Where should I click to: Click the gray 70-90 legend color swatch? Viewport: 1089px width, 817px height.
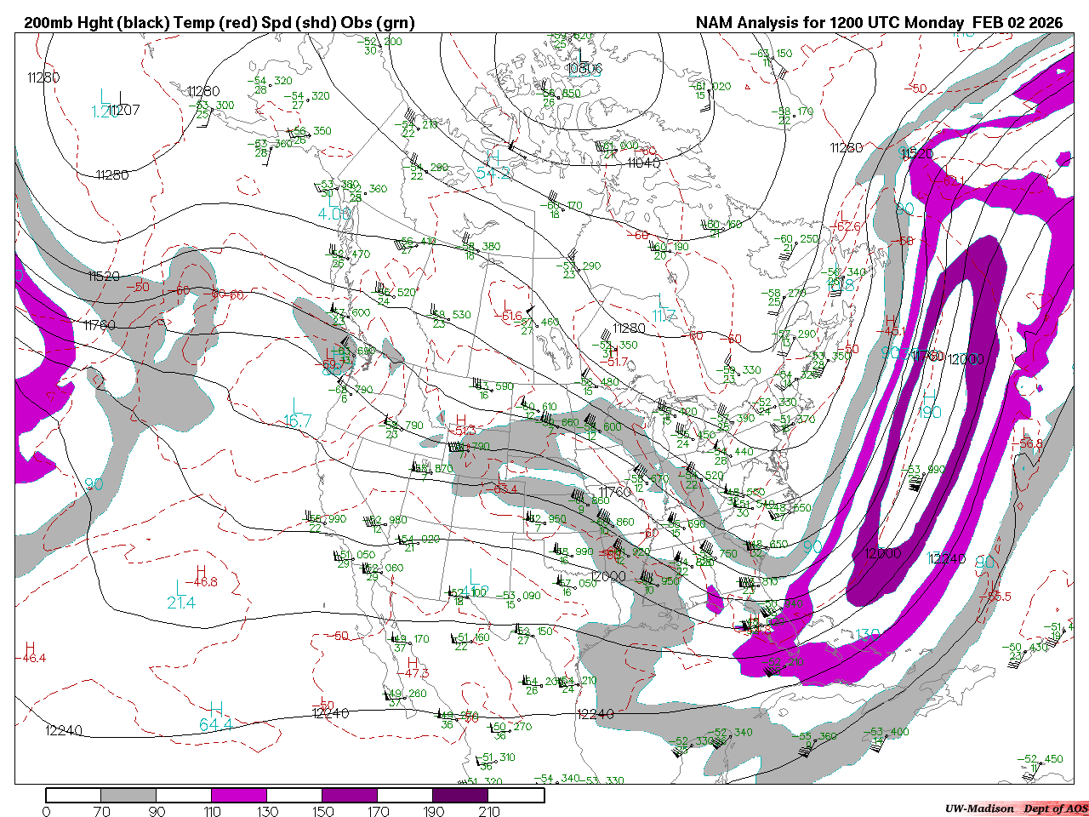128,796
